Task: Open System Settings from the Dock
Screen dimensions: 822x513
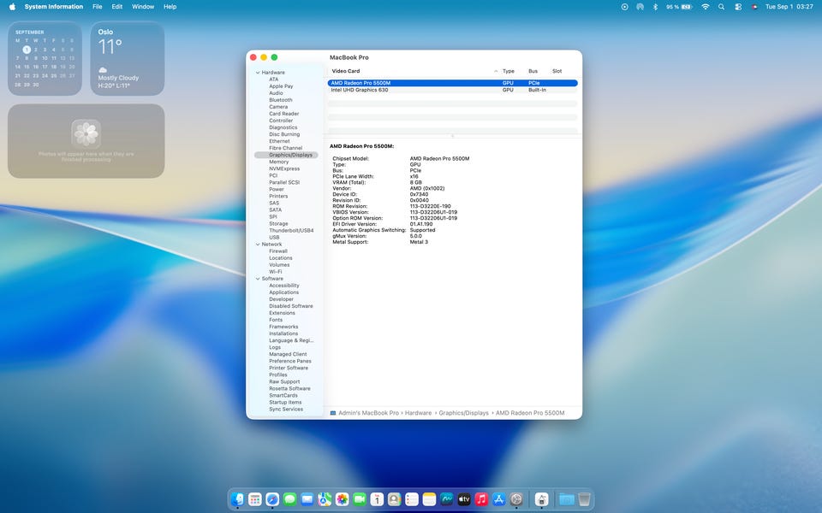Action: click(516, 498)
